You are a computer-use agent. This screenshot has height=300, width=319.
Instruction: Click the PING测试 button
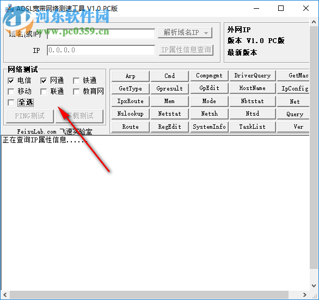pyautogui.click(x=30, y=116)
